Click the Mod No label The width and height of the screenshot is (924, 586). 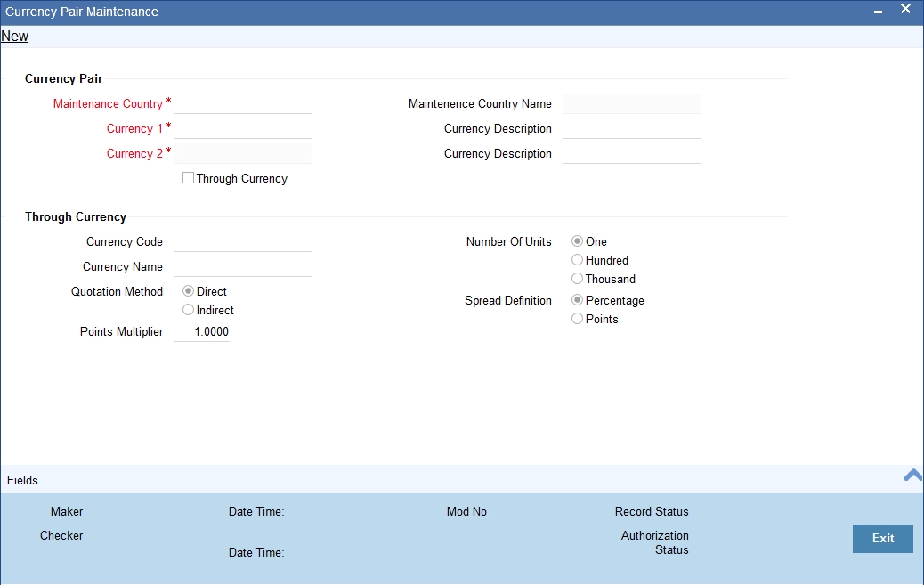[466, 512]
